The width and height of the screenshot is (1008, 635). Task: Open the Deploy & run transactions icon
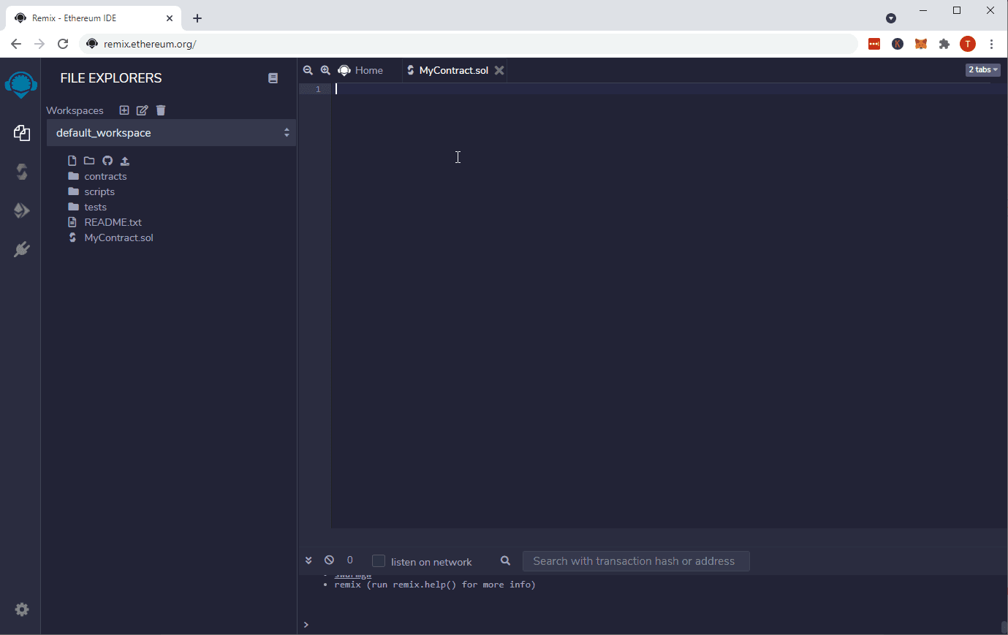click(x=22, y=210)
